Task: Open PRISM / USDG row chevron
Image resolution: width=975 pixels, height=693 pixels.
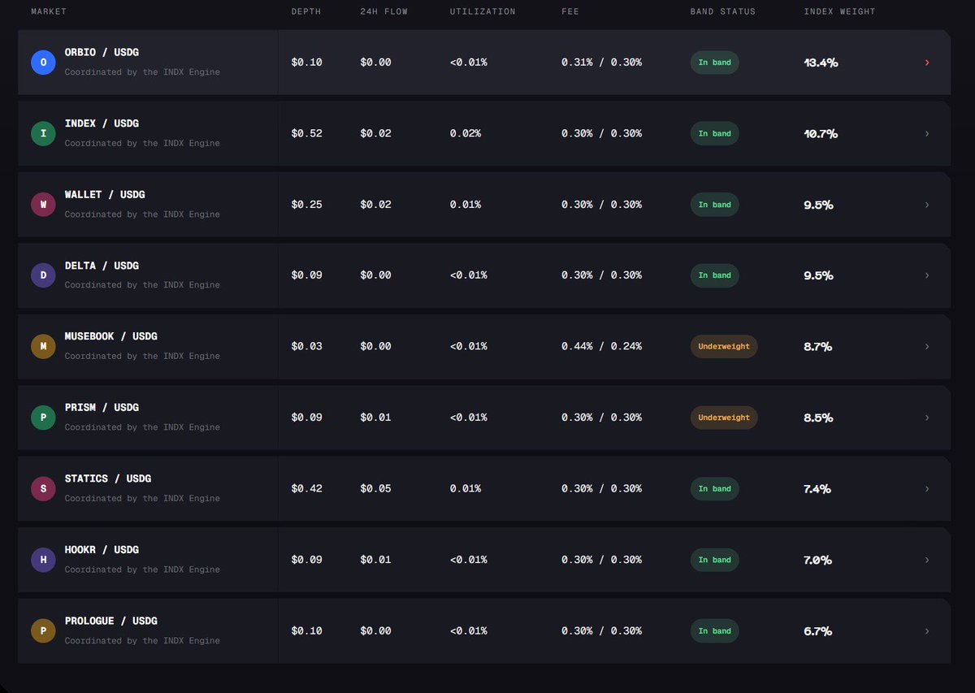Action: [x=927, y=418]
